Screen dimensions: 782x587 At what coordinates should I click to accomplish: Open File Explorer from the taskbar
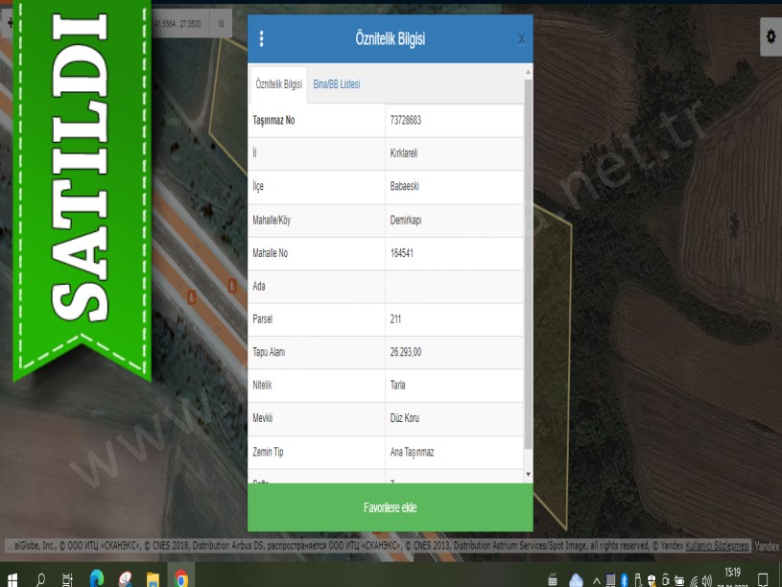[x=153, y=579]
